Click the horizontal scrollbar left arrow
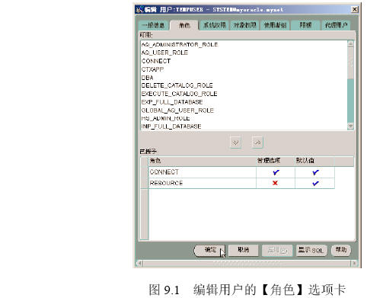This screenshot has width=367, height=298. [139, 263]
